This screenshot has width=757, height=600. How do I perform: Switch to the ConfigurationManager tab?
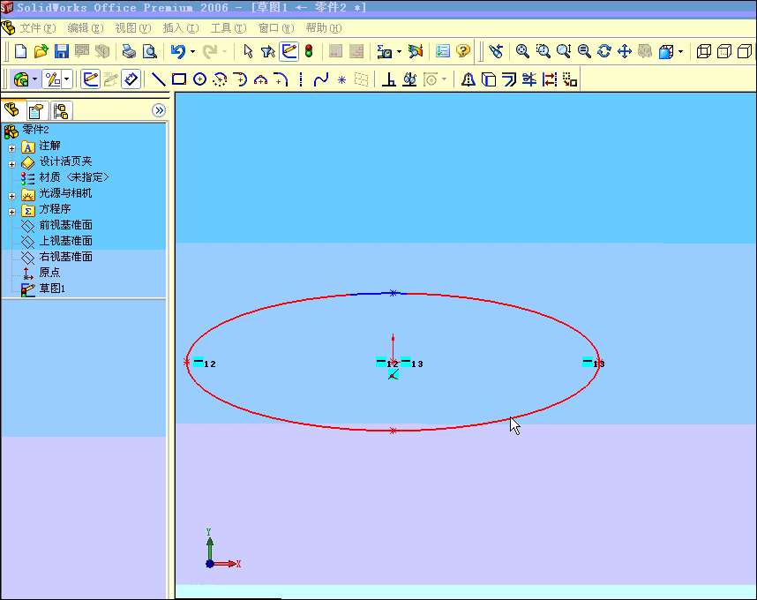pos(61,111)
